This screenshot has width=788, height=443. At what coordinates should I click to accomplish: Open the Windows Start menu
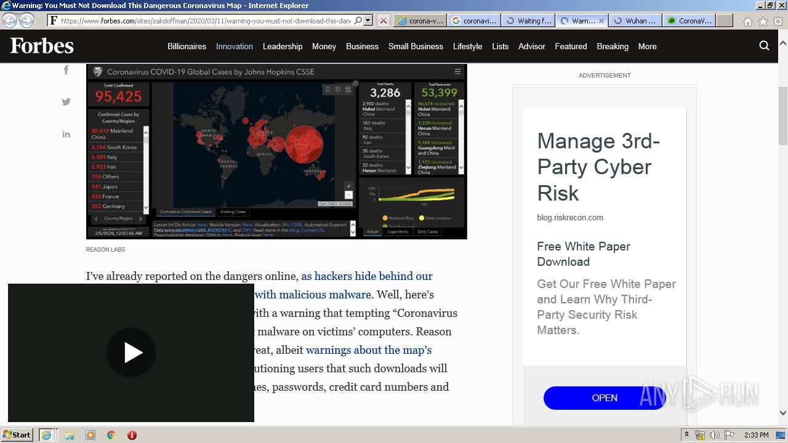[17, 435]
